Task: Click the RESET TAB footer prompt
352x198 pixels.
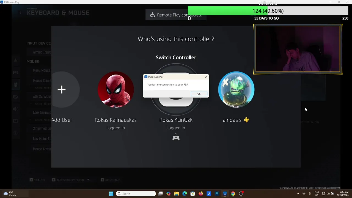Action: (x=110, y=180)
